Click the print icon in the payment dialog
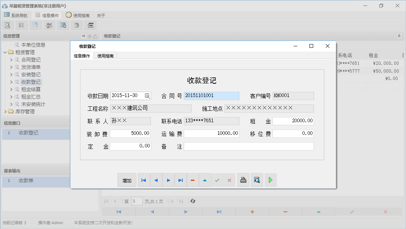This screenshot has height=229, width=406. [x=243, y=180]
